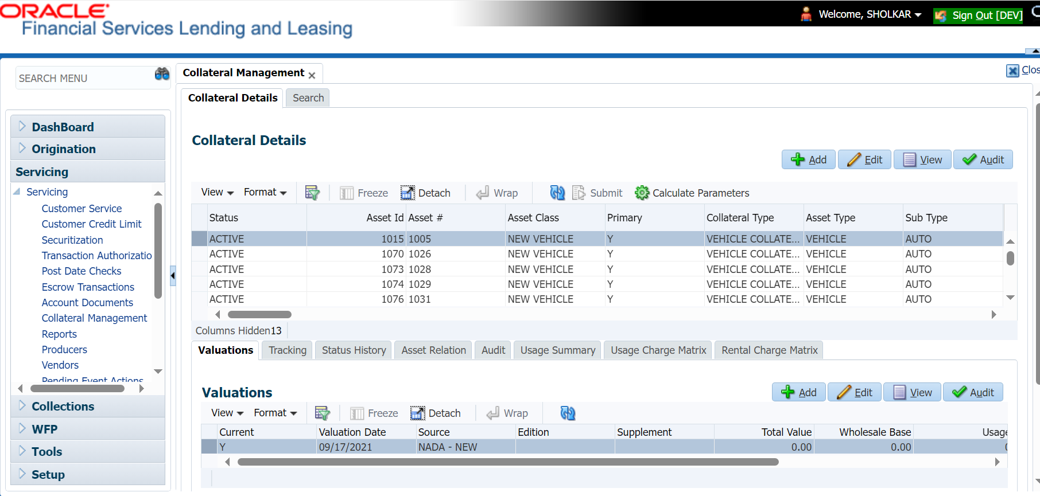Open Format dropdown in Valuations toolbar
The height and width of the screenshot is (496, 1040).
275,413
